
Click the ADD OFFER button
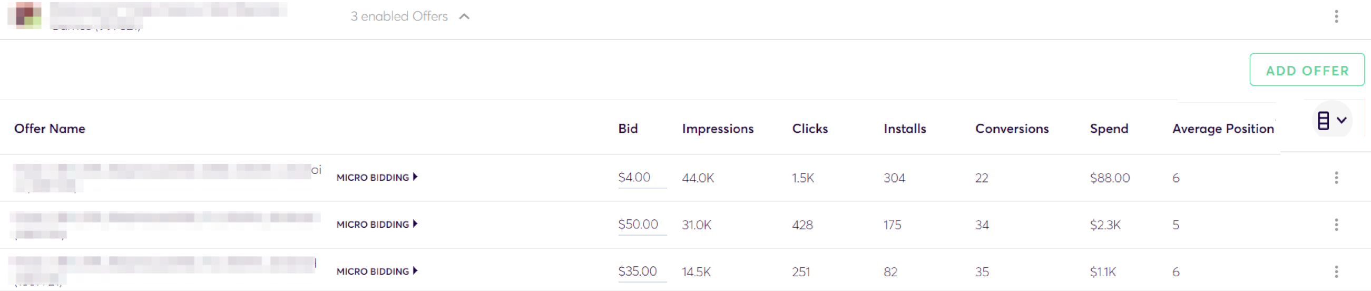pyautogui.click(x=1307, y=70)
